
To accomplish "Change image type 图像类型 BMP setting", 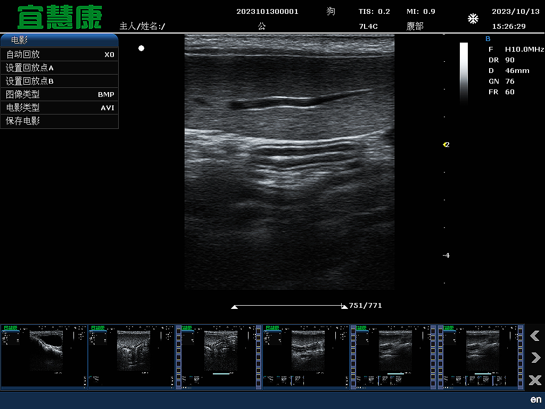I will (59, 94).
